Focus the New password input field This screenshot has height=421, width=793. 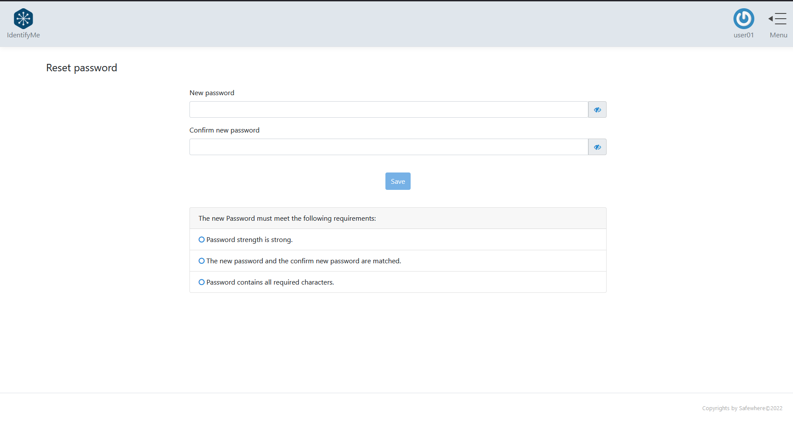click(x=388, y=110)
